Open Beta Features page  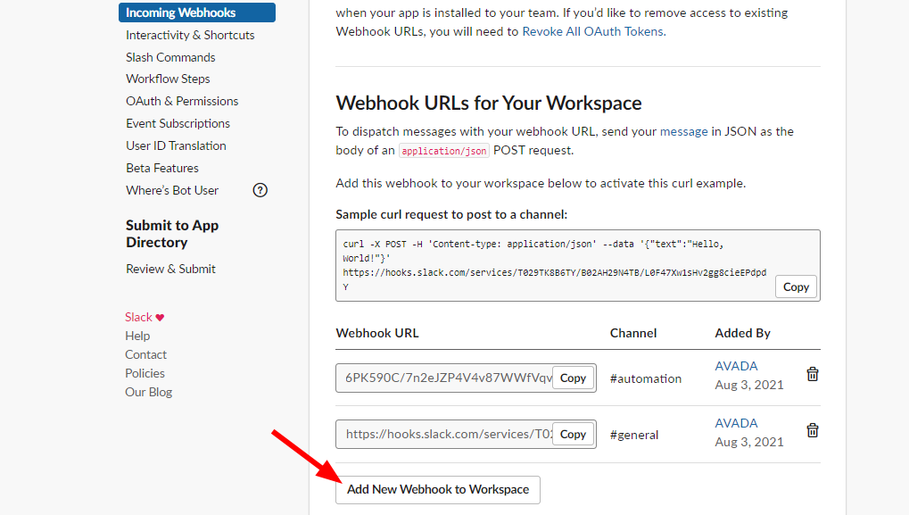pyautogui.click(x=161, y=168)
